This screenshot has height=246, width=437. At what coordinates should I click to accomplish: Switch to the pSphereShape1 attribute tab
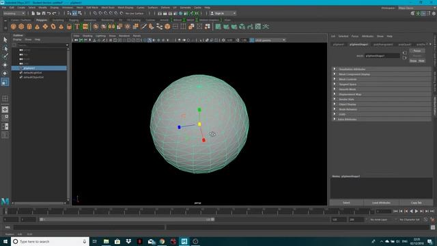pyautogui.click(x=359, y=44)
